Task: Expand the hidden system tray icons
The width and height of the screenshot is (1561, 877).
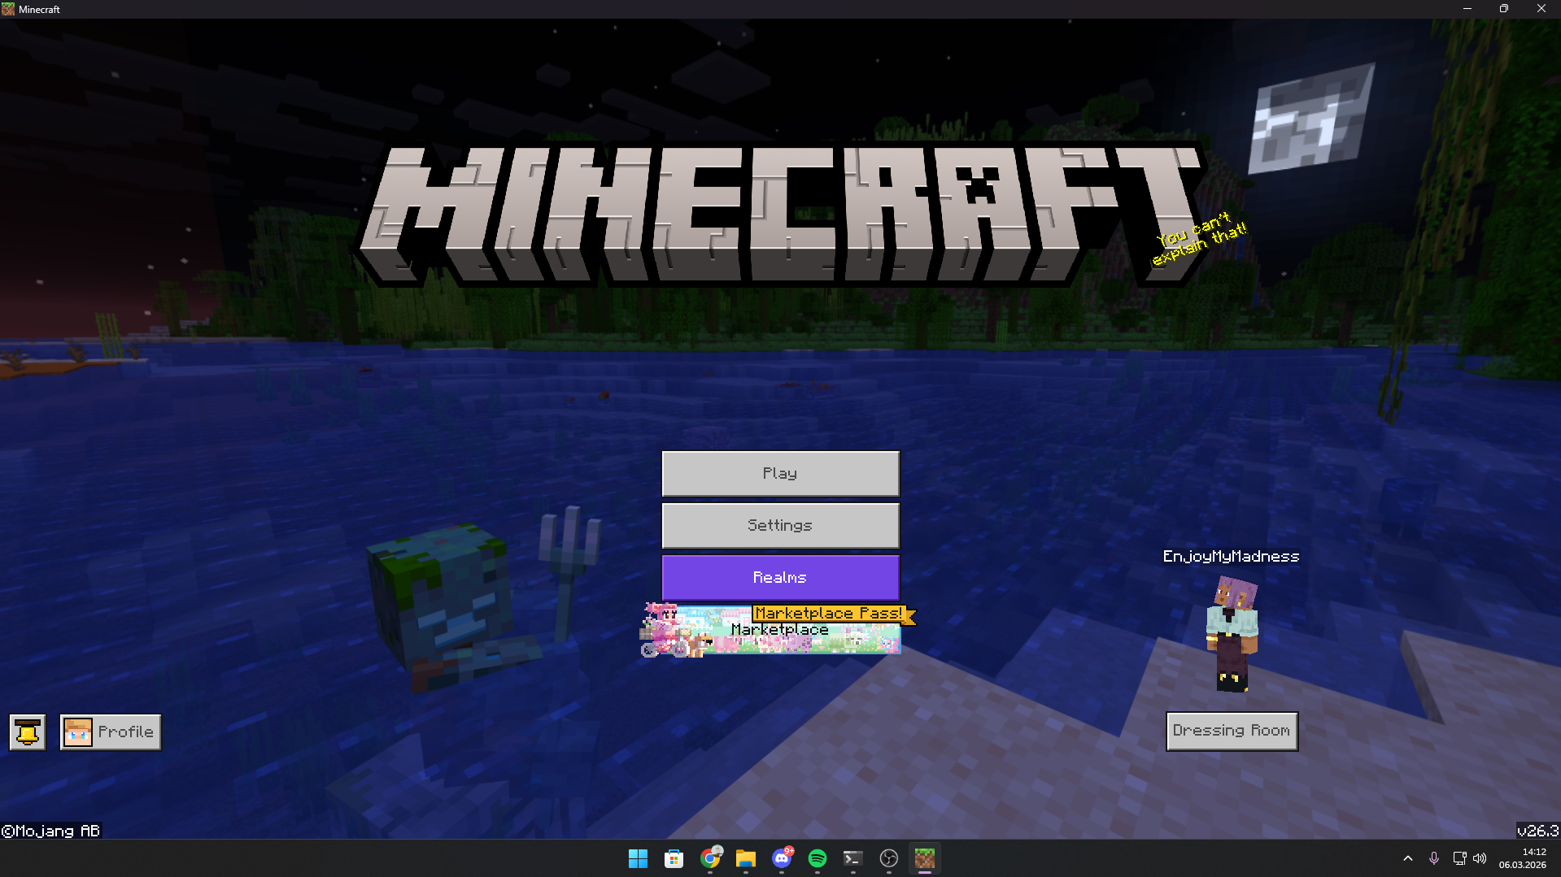Action: point(1408,858)
